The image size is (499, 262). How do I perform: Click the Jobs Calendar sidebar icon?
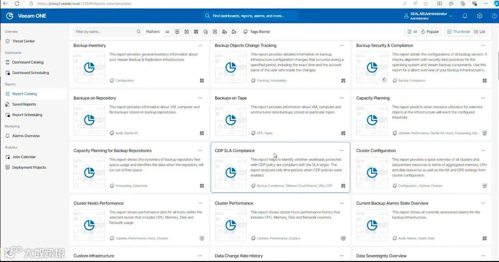[8, 157]
